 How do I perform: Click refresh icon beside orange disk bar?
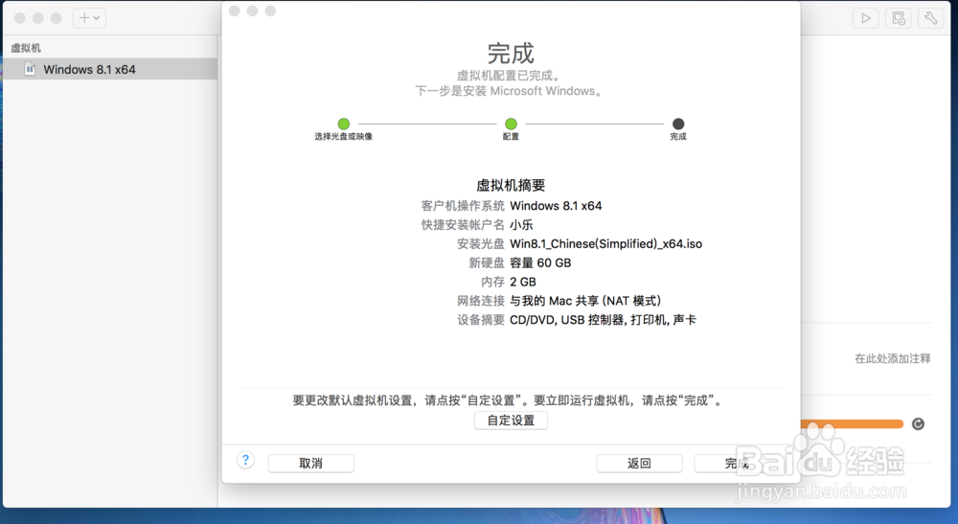918,423
